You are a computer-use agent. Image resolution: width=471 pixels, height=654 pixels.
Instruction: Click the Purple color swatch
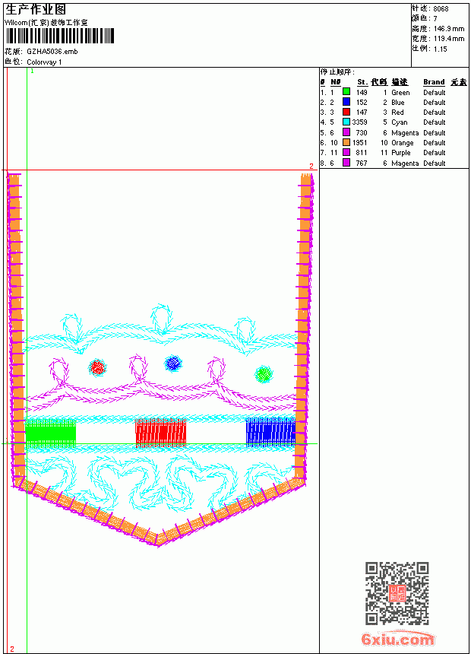[x=346, y=152]
